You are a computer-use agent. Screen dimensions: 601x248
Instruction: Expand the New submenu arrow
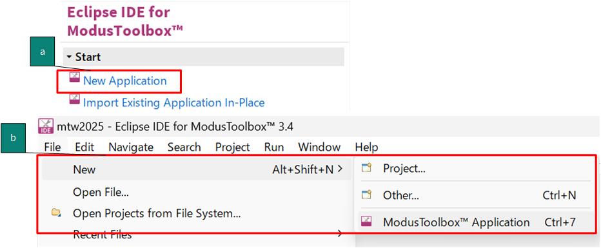click(339, 169)
